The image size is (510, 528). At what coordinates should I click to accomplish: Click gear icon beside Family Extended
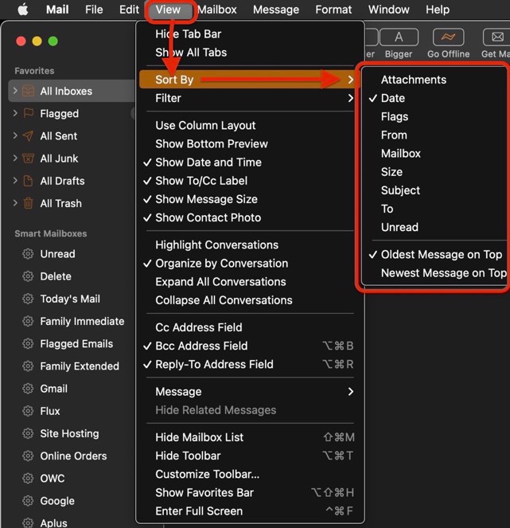[x=28, y=366]
